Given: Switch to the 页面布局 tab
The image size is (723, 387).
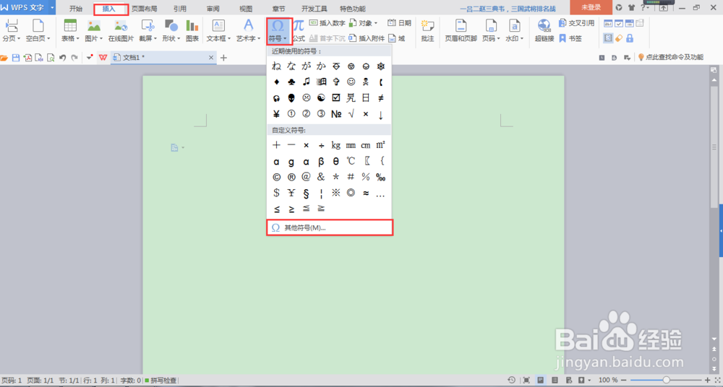Looking at the screenshot, I should pos(145,8).
